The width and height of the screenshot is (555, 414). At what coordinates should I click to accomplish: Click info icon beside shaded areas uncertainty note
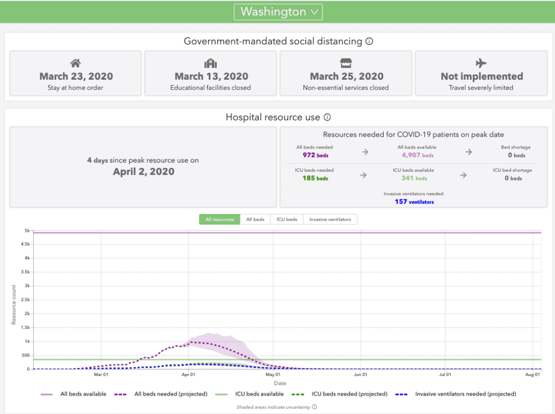(x=314, y=407)
